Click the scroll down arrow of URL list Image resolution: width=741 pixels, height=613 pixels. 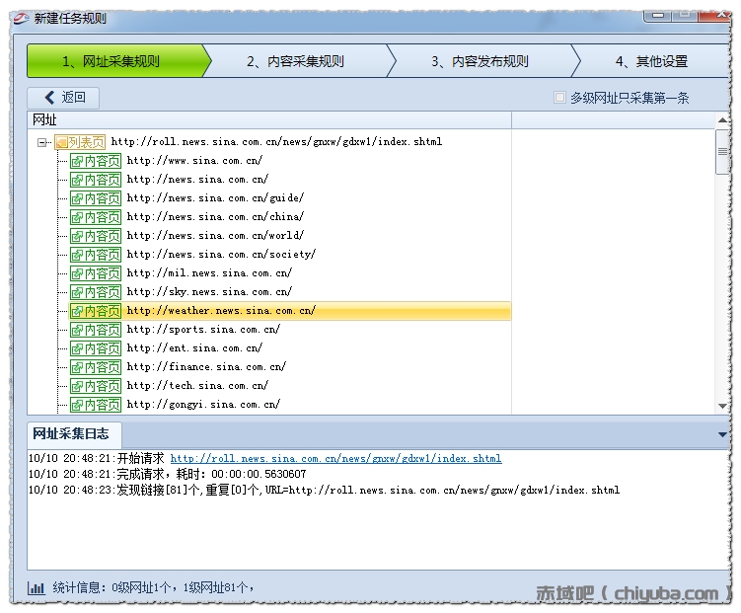[x=722, y=406]
